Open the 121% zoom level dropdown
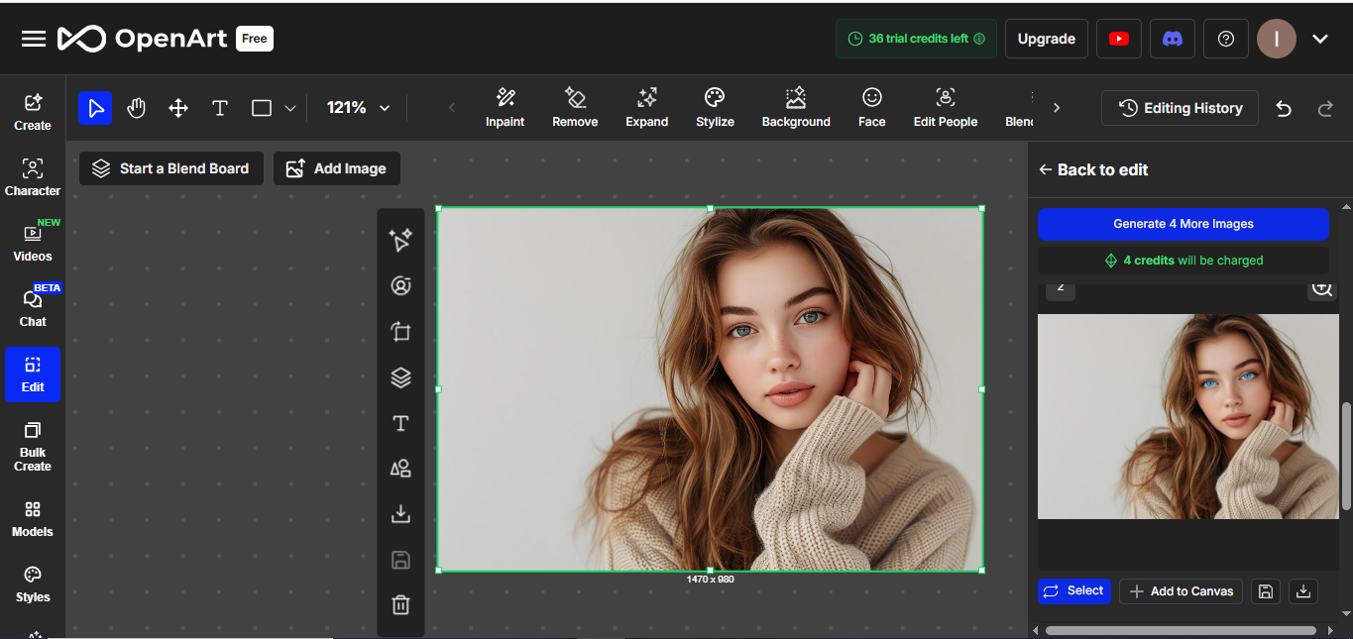Viewport: 1353px width, 639px height. click(358, 107)
